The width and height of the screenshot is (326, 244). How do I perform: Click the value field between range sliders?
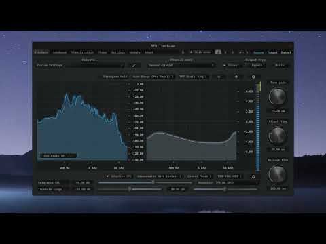click(x=178, y=189)
